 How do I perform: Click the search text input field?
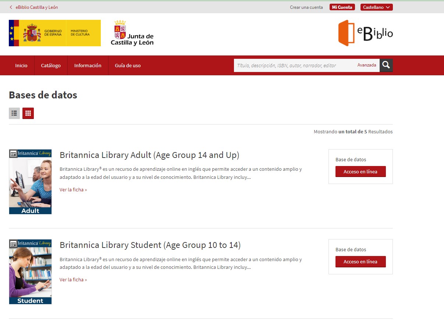(294, 65)
